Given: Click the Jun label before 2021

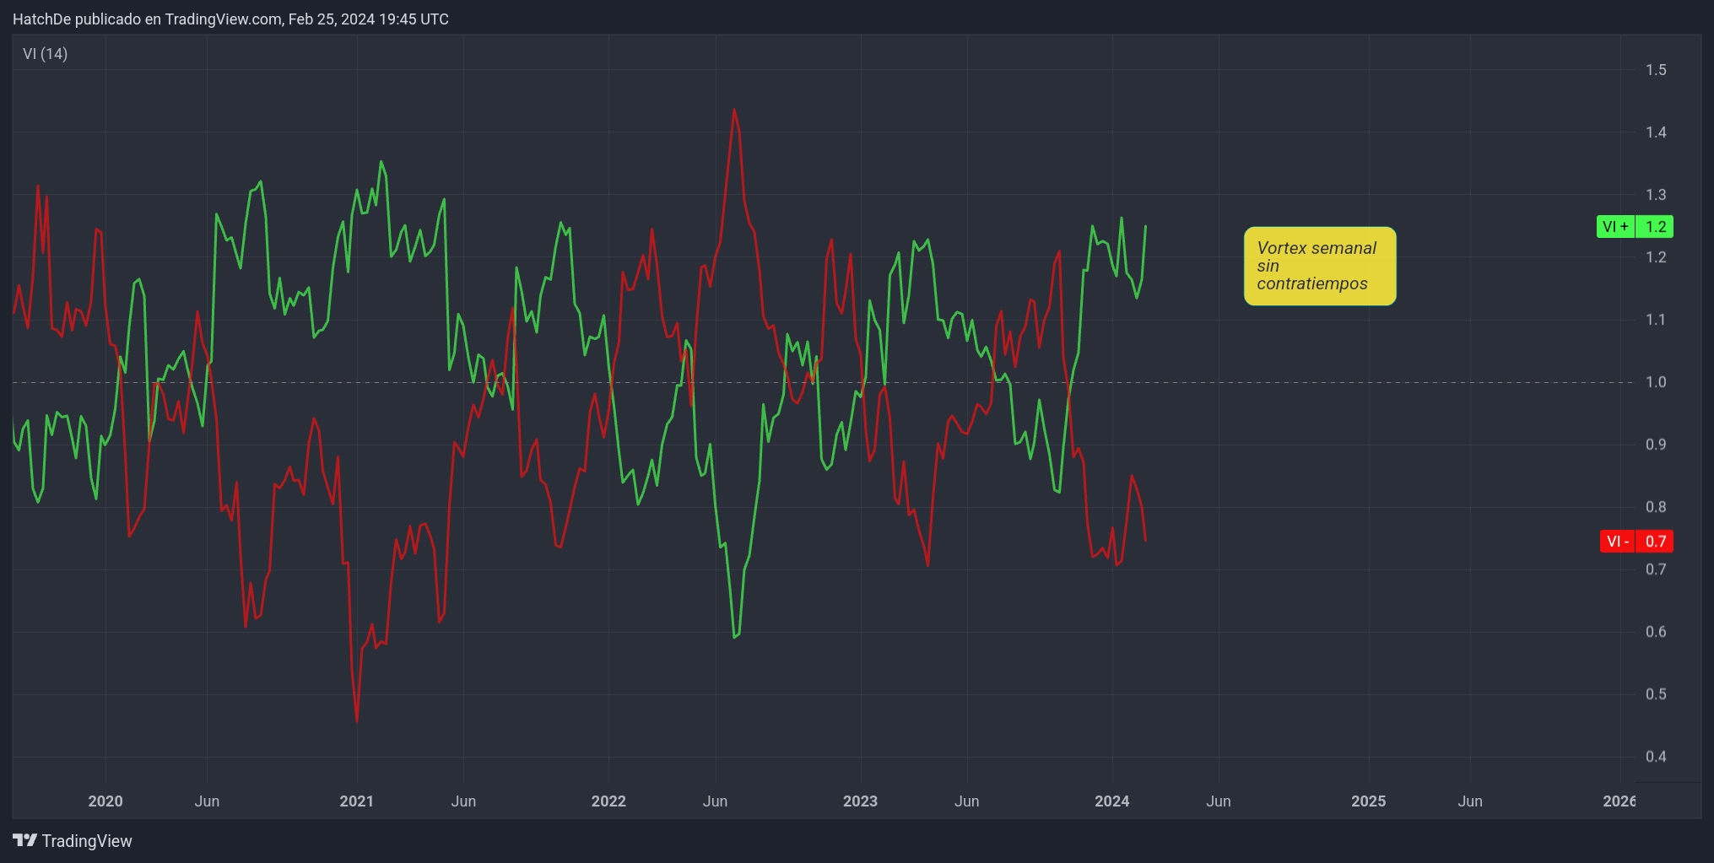Looking at the screenshot, I should [208, 801].
